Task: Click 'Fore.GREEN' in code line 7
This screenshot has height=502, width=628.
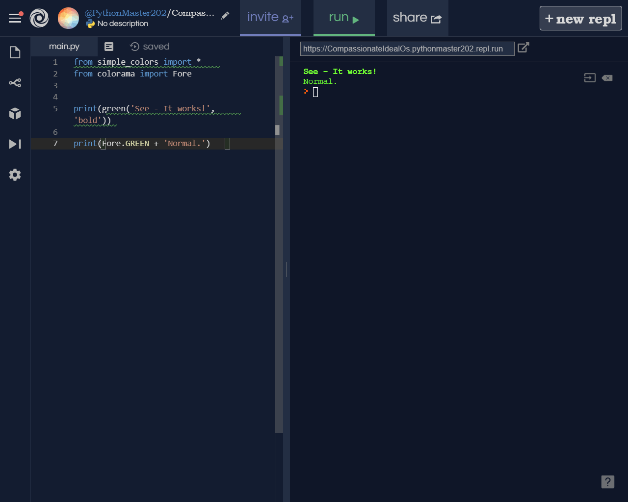Action: (126, 144)
